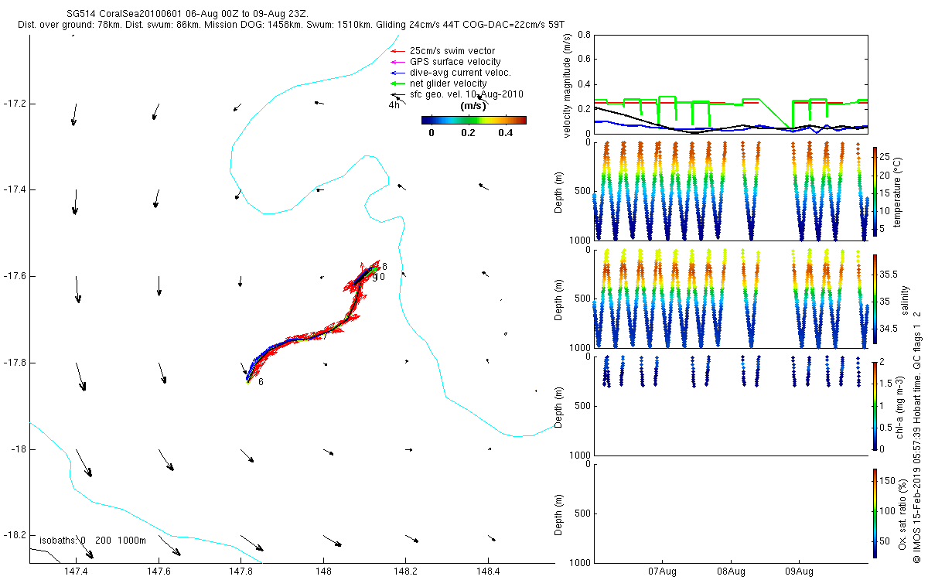Click the temperature colorbar
This screenshot has width=928, height=580.
[x=875, y=190]
